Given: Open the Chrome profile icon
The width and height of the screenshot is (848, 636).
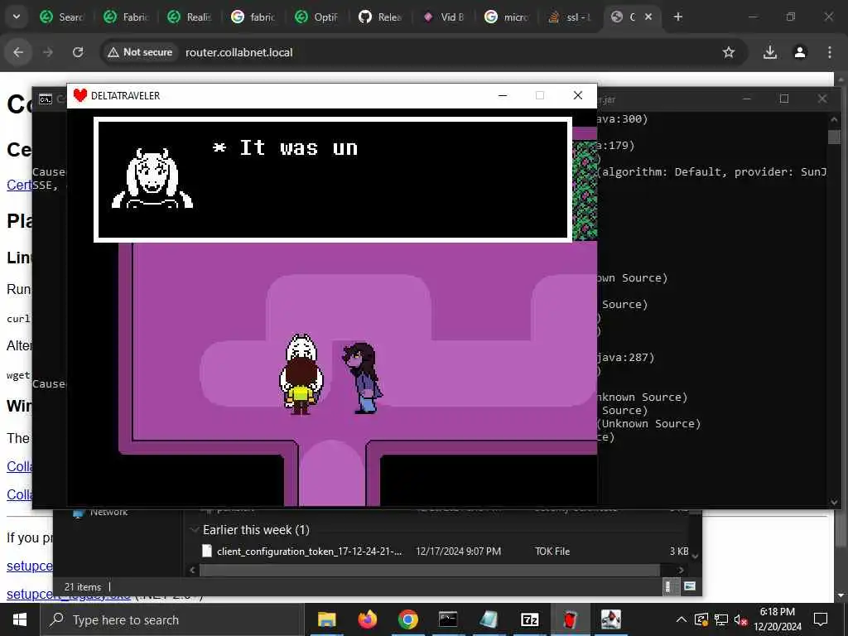Looking at the screenshot, I should point(800,52).
